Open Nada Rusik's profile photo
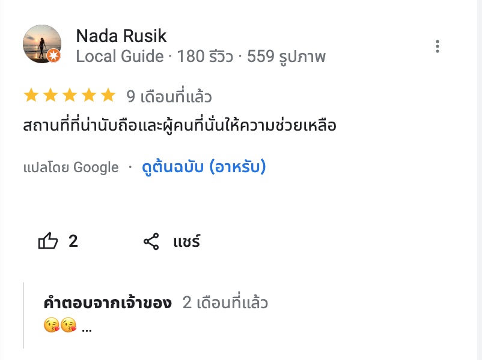 [x=42, y=45]
